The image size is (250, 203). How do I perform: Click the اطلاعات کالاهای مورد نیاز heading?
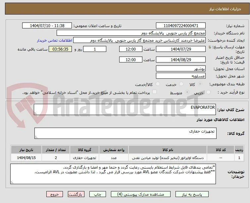pos(220,120)
